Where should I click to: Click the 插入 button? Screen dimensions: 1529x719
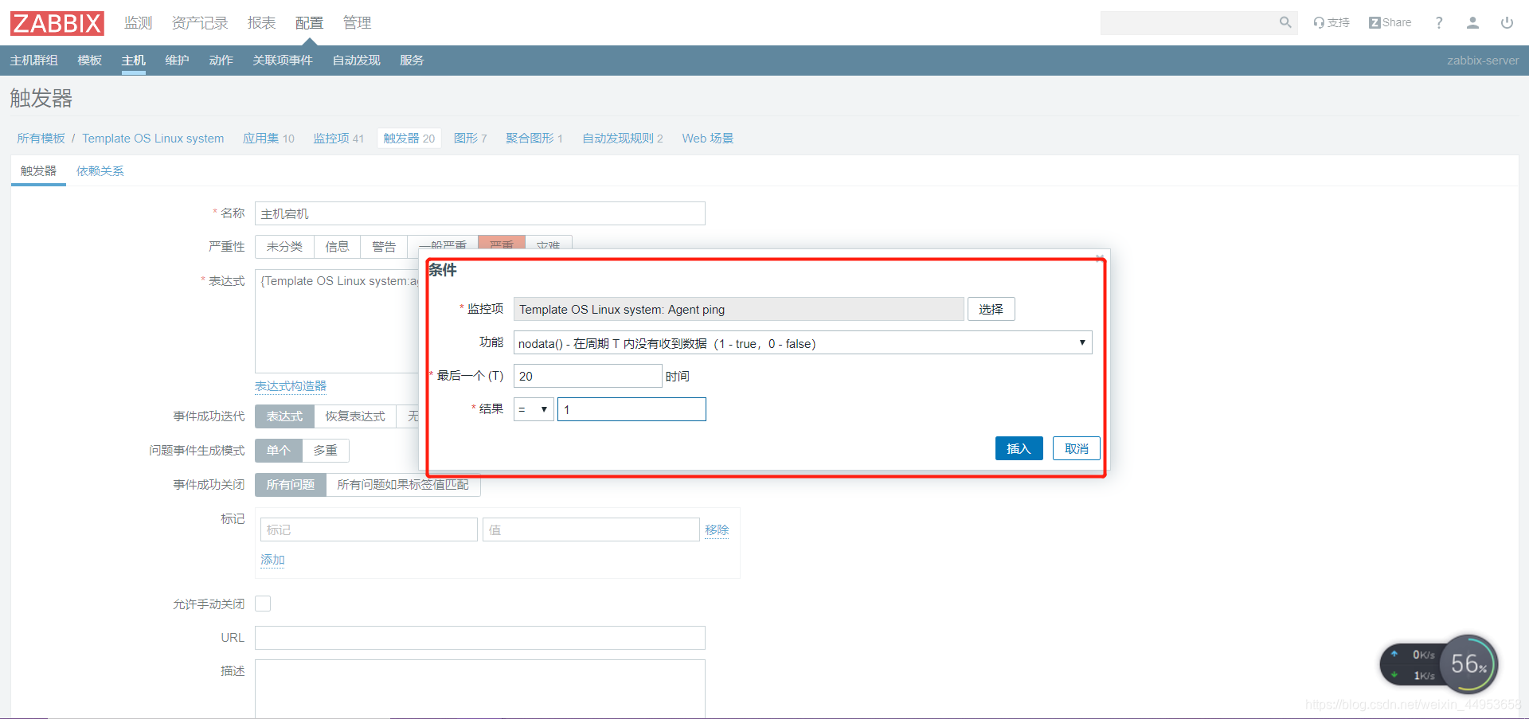(1019, 448)
